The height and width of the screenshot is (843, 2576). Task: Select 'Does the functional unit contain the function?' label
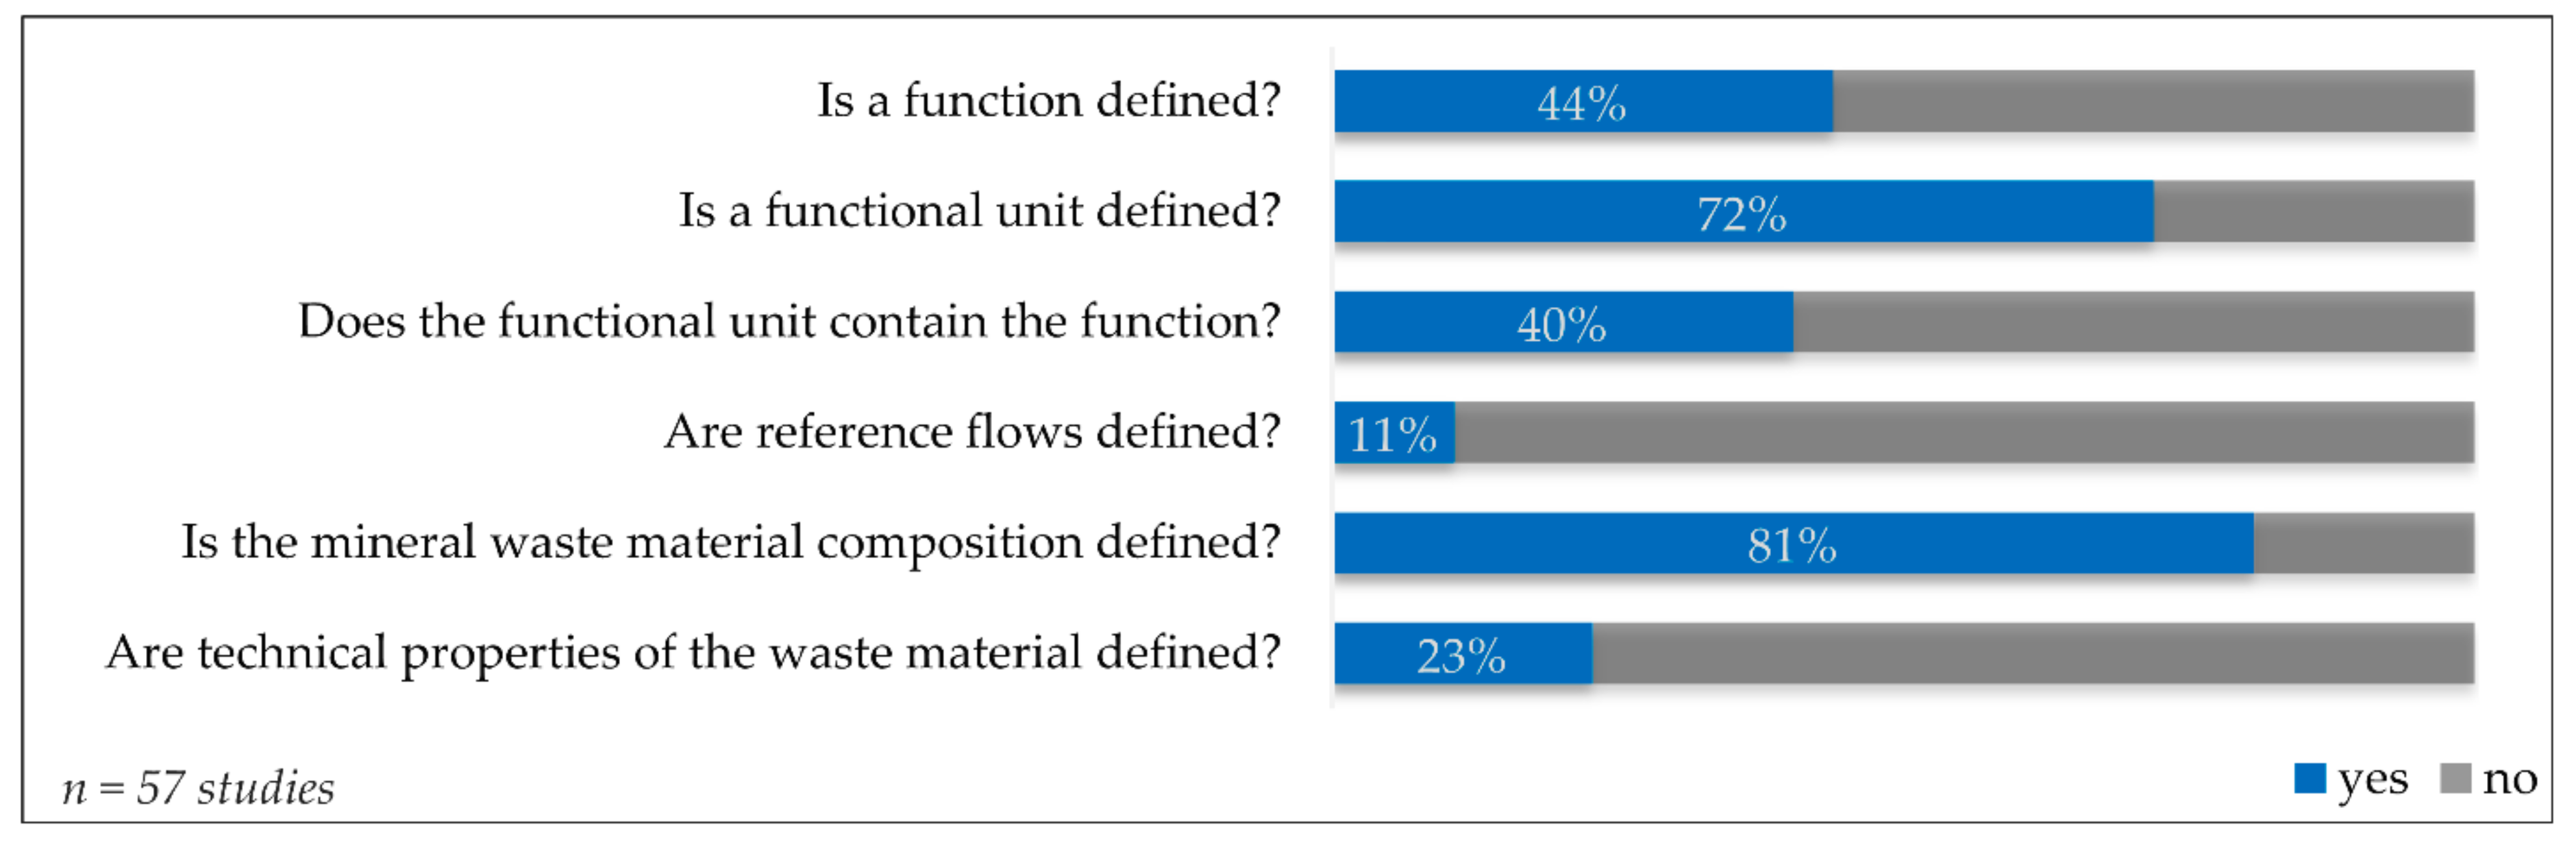(789, 322)
